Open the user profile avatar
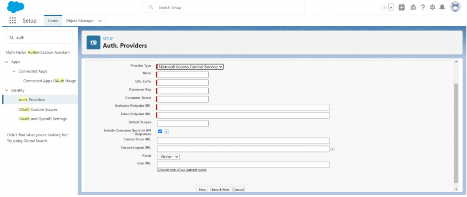This screenshot has width=467, height=197. point(456,7)
